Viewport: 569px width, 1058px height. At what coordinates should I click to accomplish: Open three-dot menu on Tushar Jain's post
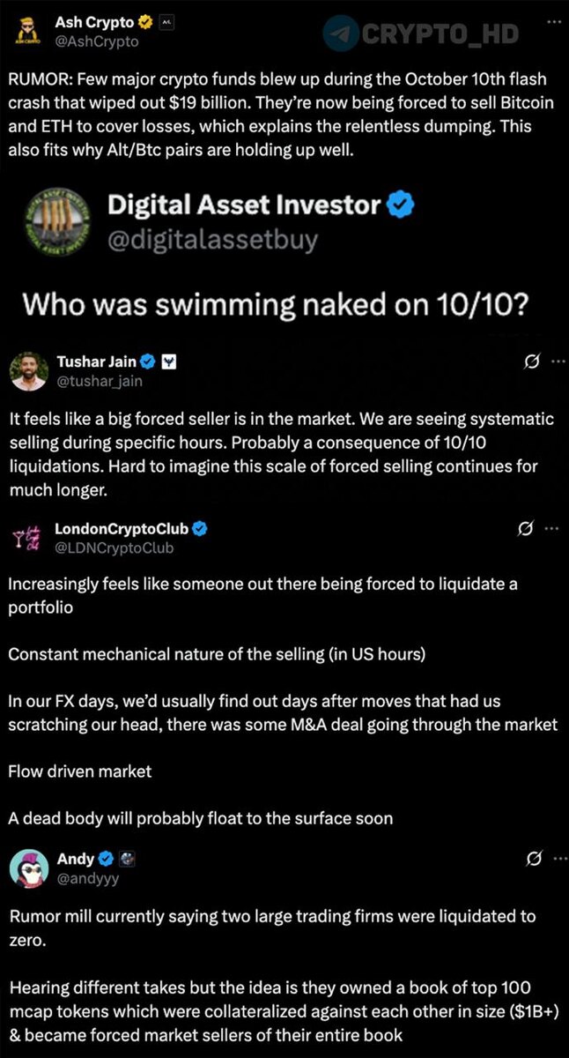coord(558,361)
